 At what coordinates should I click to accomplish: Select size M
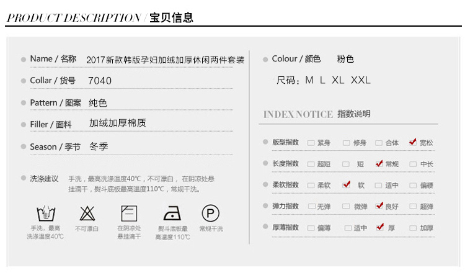coord(309,80)
